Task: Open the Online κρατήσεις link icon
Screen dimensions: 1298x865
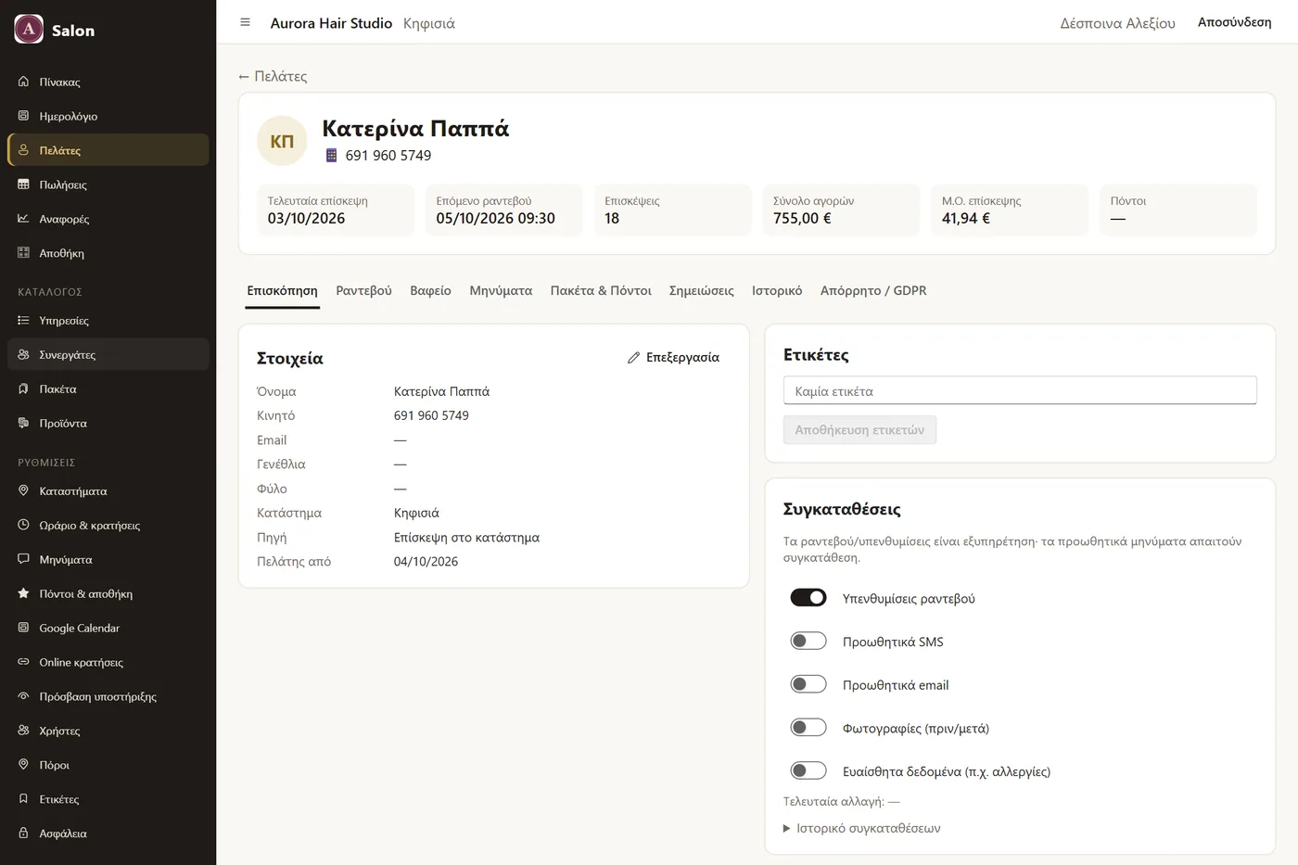Action: 24,663
